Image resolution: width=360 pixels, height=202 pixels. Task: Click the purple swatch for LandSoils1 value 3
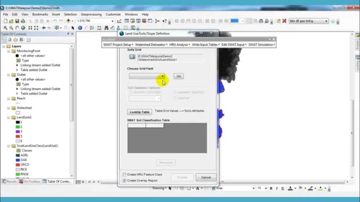click(x=18, y=132)
